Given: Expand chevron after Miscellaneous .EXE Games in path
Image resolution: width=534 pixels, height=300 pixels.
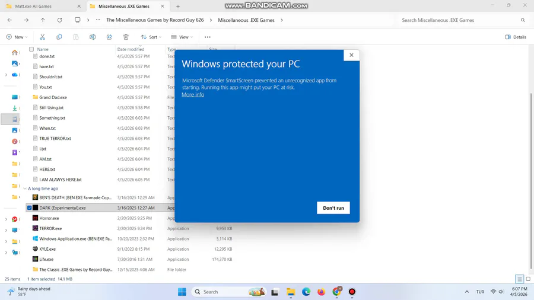Looking at the screenshot, I should click(x=282, y=20).
